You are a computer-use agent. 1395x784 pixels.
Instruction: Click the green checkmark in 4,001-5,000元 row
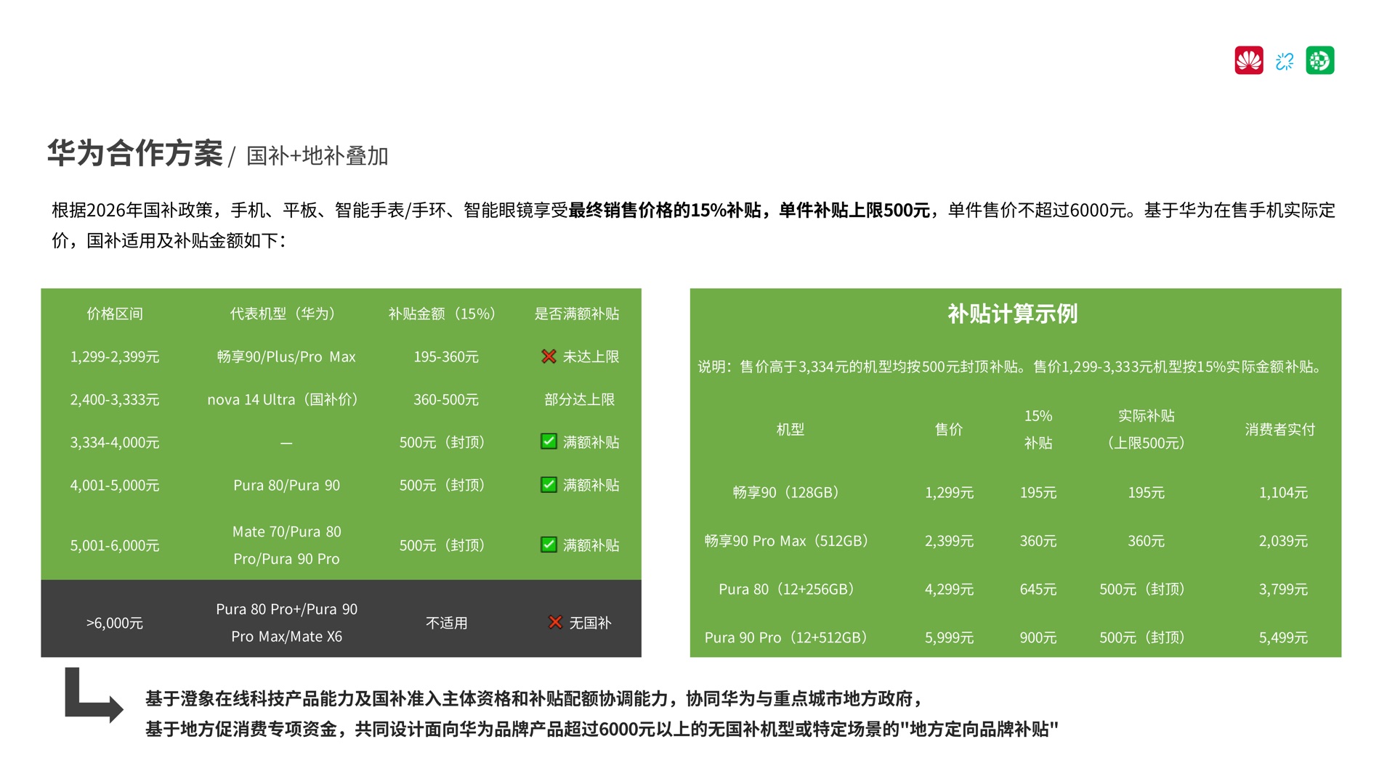[x=549, y=484]
